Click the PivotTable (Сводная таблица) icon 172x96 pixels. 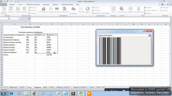tap(4, 10)
